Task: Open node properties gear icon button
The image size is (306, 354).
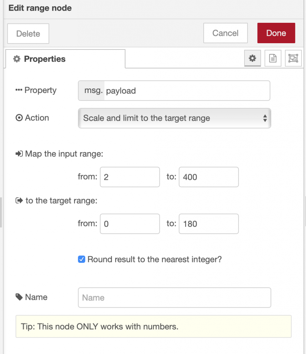Action: click(x=252, y=58)
